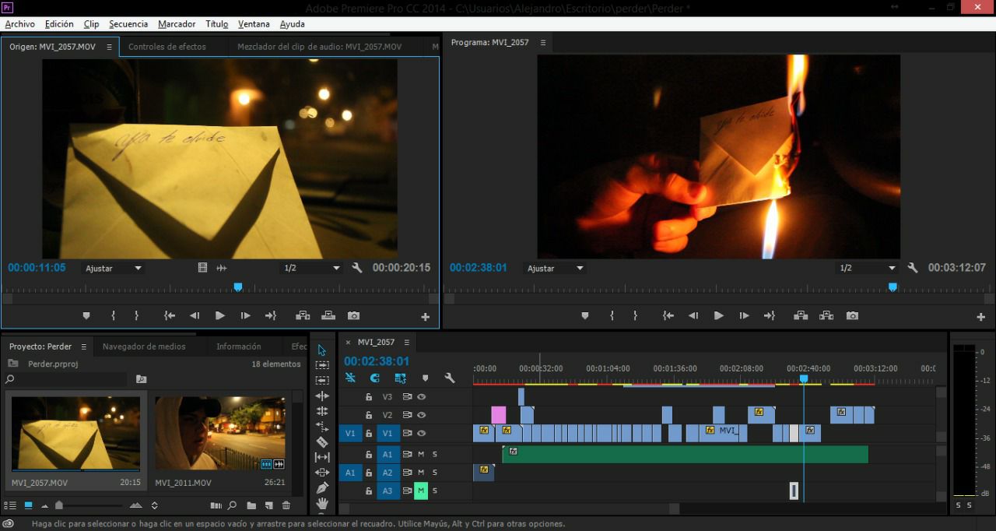Open MVI_2057 timeline panel menu

click(x=406, y=343)
